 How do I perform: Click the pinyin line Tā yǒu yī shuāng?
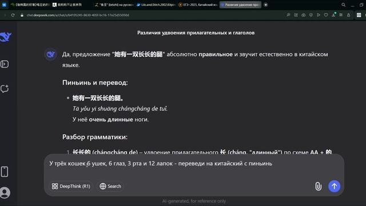(120, 109)
